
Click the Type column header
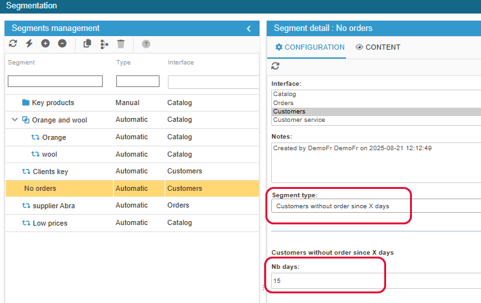(x=123, y=62)
